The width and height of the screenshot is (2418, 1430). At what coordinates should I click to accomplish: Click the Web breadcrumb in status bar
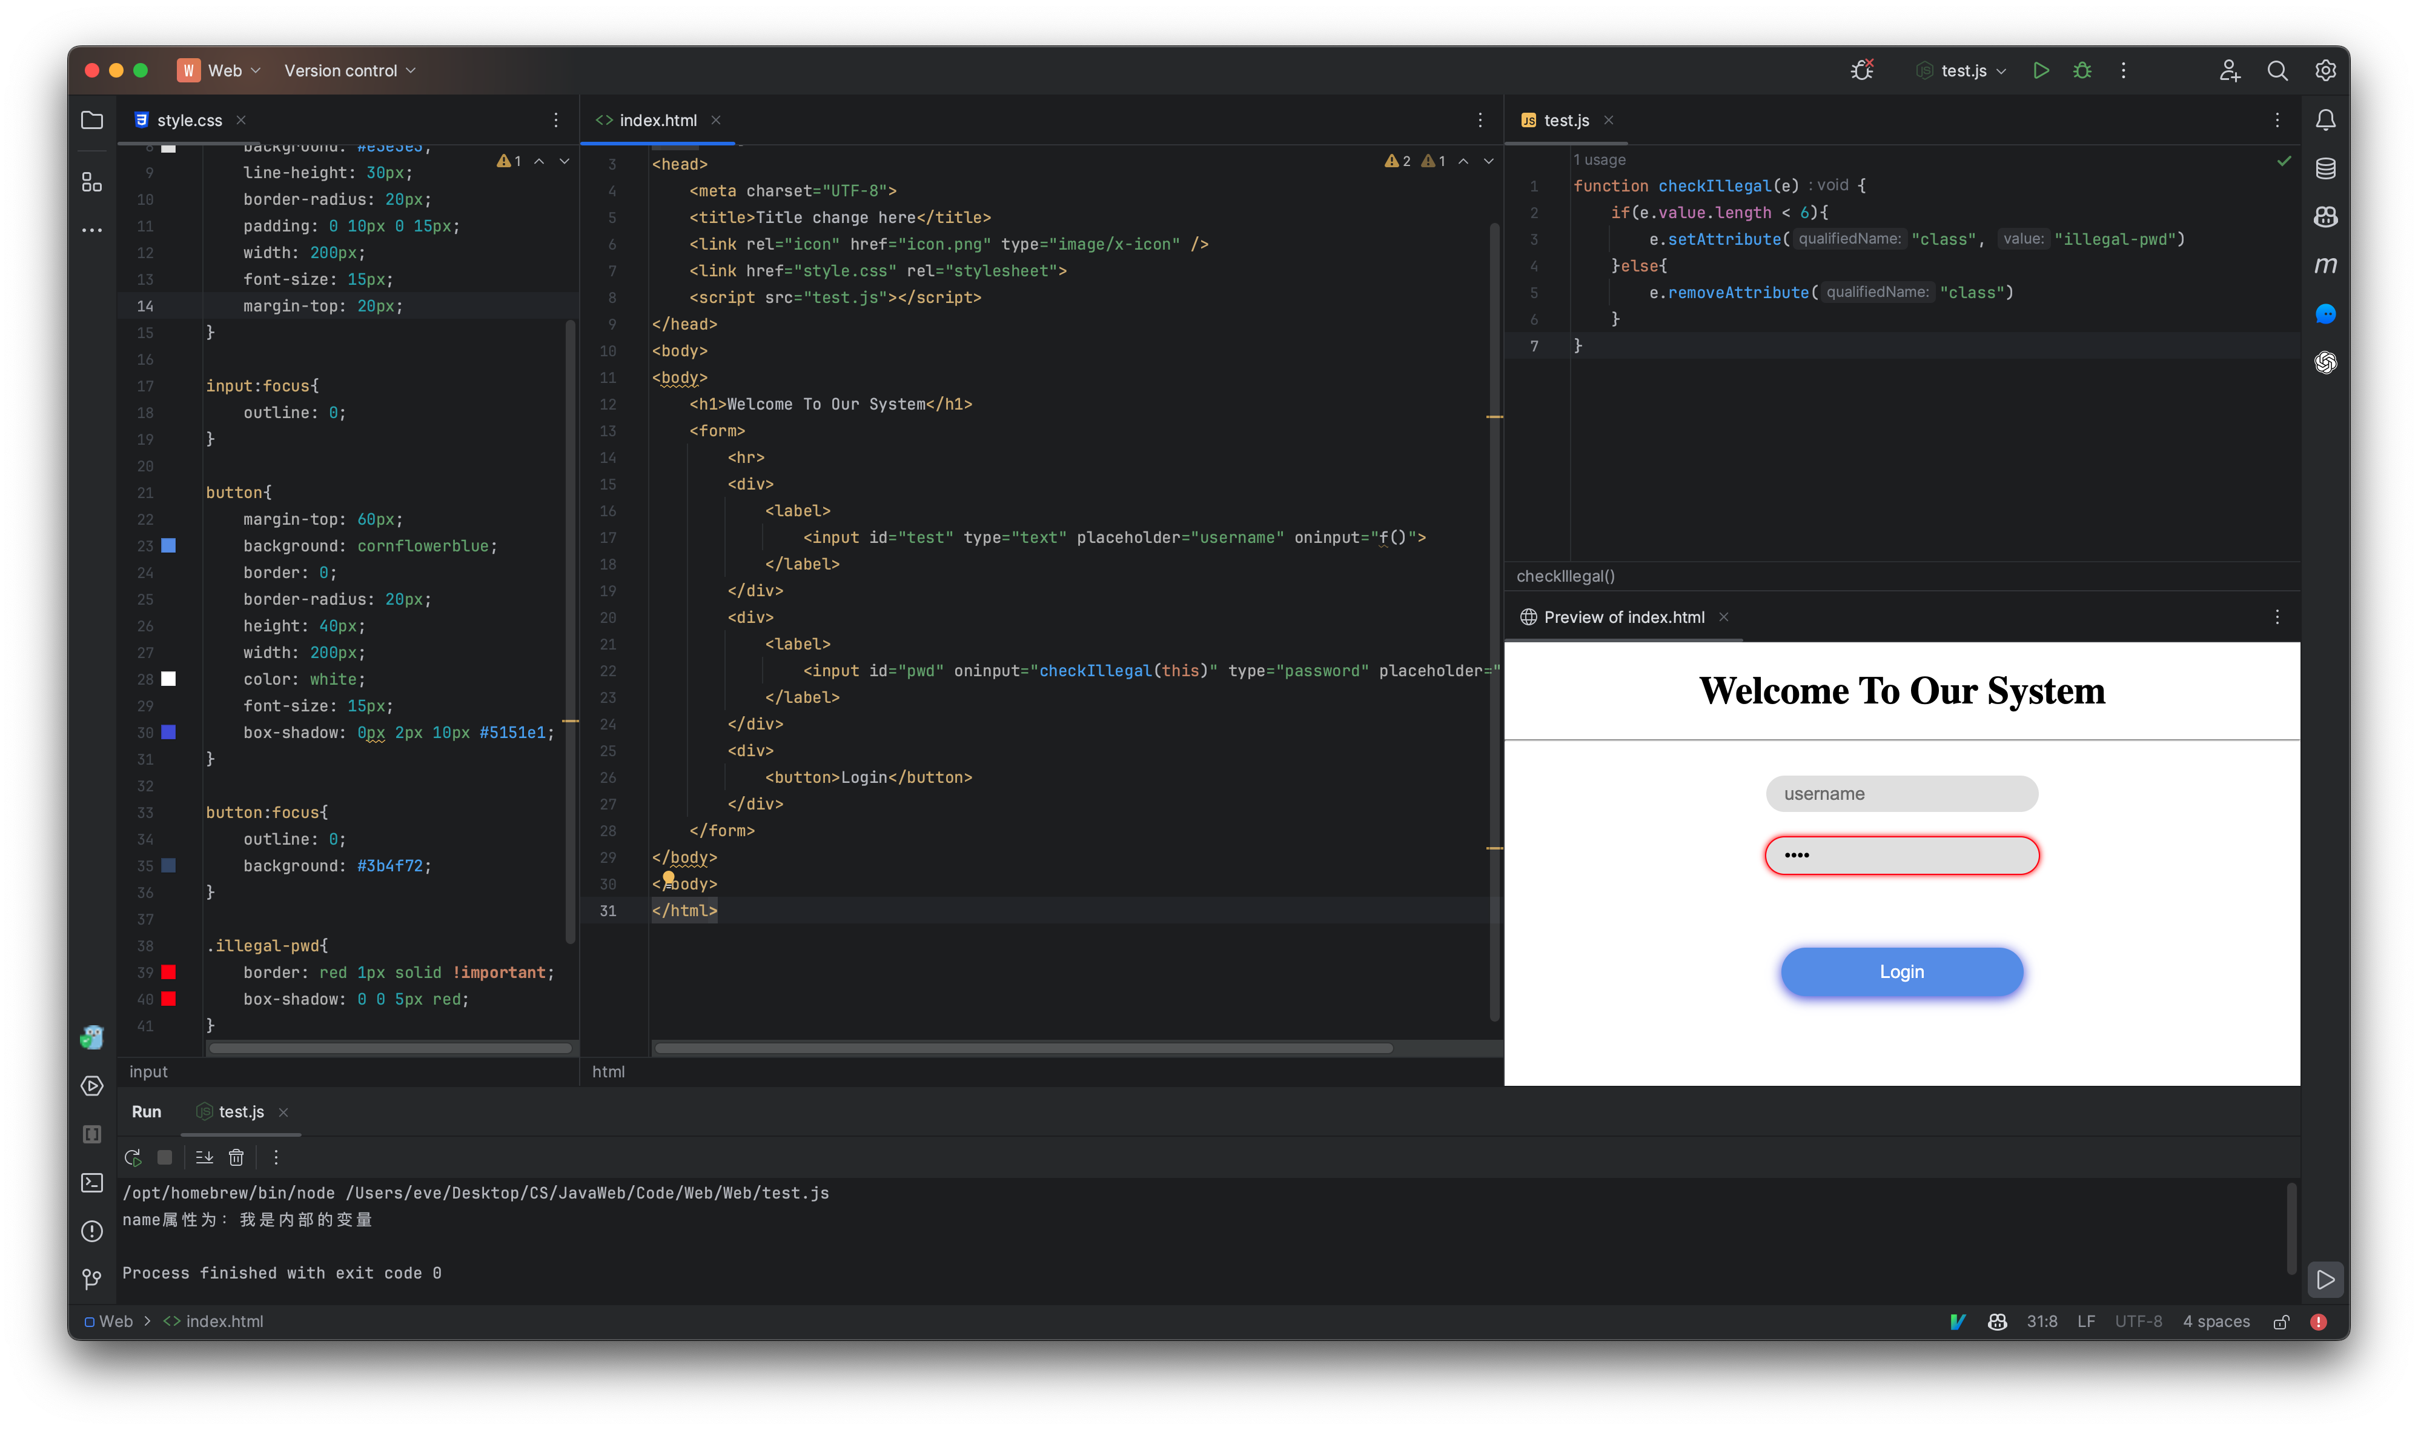click(x=116, y=1322)
